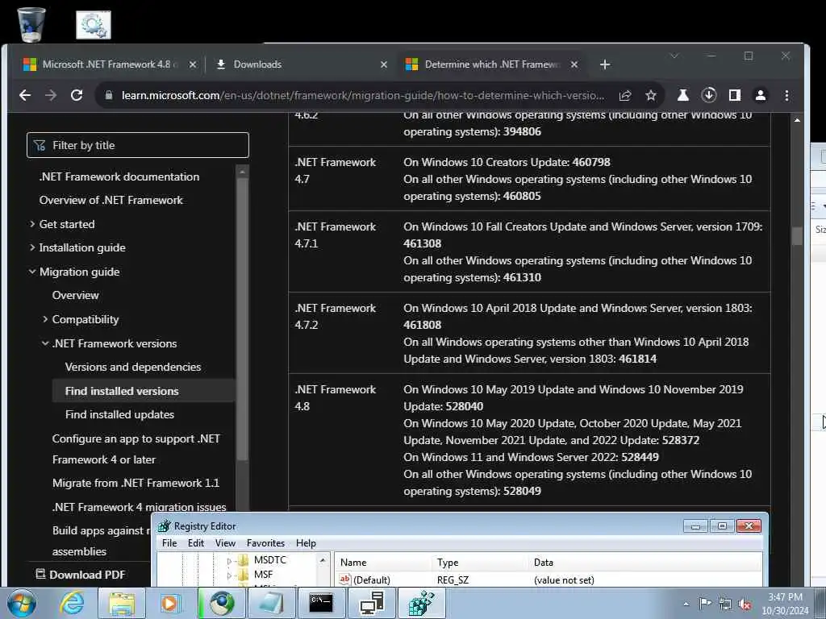Collapse the Migration guide section
This screenshot has width=826, height=619.
32,272
